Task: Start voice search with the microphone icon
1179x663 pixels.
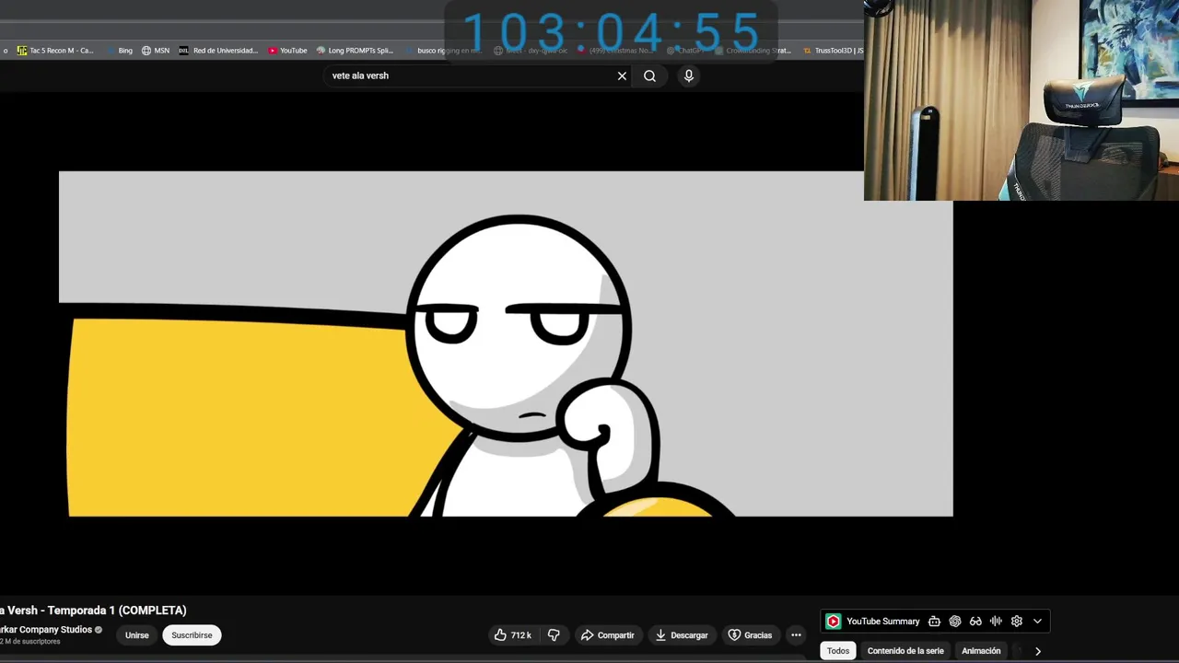Action: coord(689,76)
